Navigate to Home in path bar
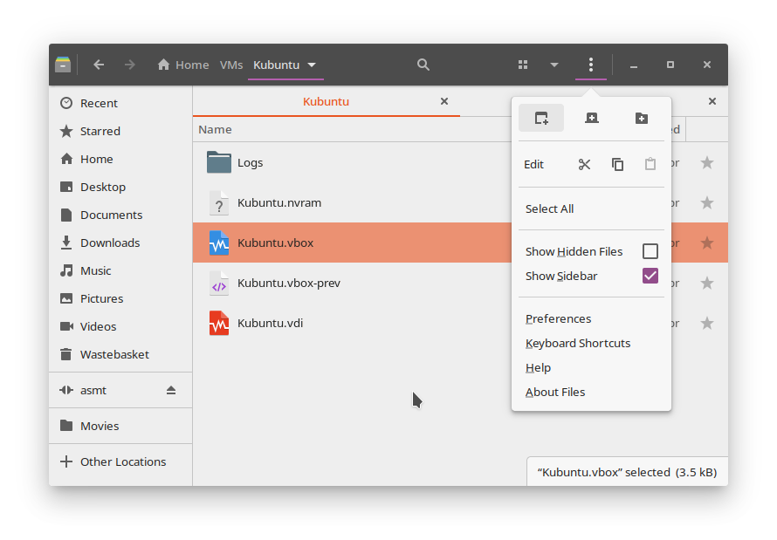Image resolution: width=777 pixels, height=540 pixels. (x=183, y=65)
